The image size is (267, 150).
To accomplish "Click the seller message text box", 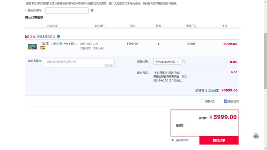I will [x=79, y=63].
